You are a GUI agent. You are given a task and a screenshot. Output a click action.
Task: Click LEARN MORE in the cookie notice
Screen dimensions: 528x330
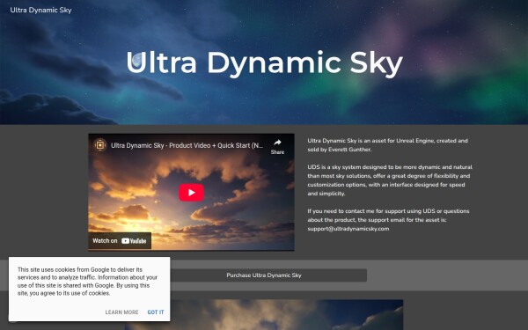tap(121, 312)
